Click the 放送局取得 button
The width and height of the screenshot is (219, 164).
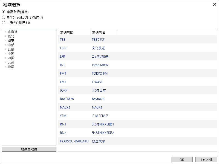[x=29, y=149]
